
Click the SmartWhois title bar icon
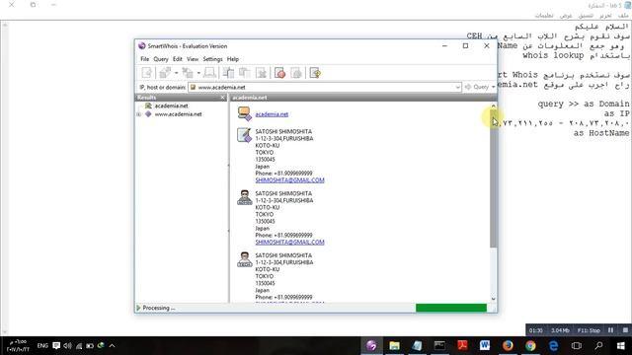[x=141, y=46]
